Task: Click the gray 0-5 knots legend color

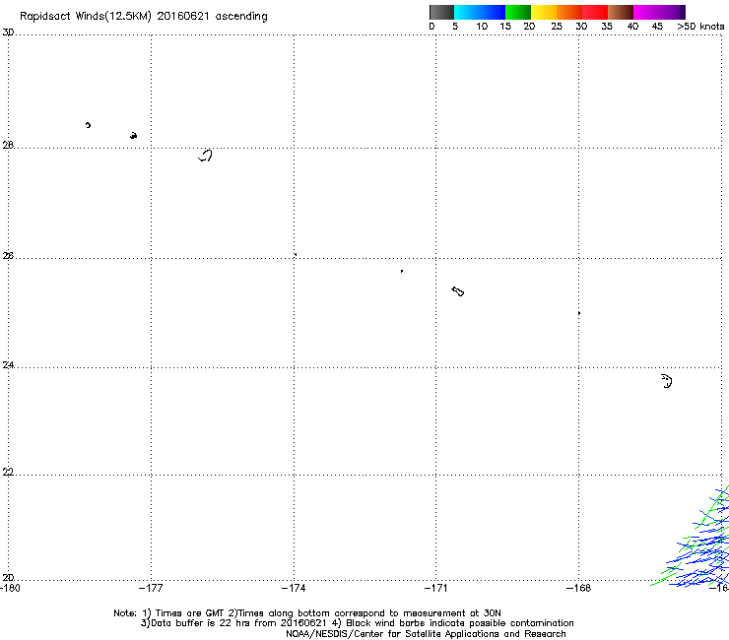Action: (x=441, y=12)
